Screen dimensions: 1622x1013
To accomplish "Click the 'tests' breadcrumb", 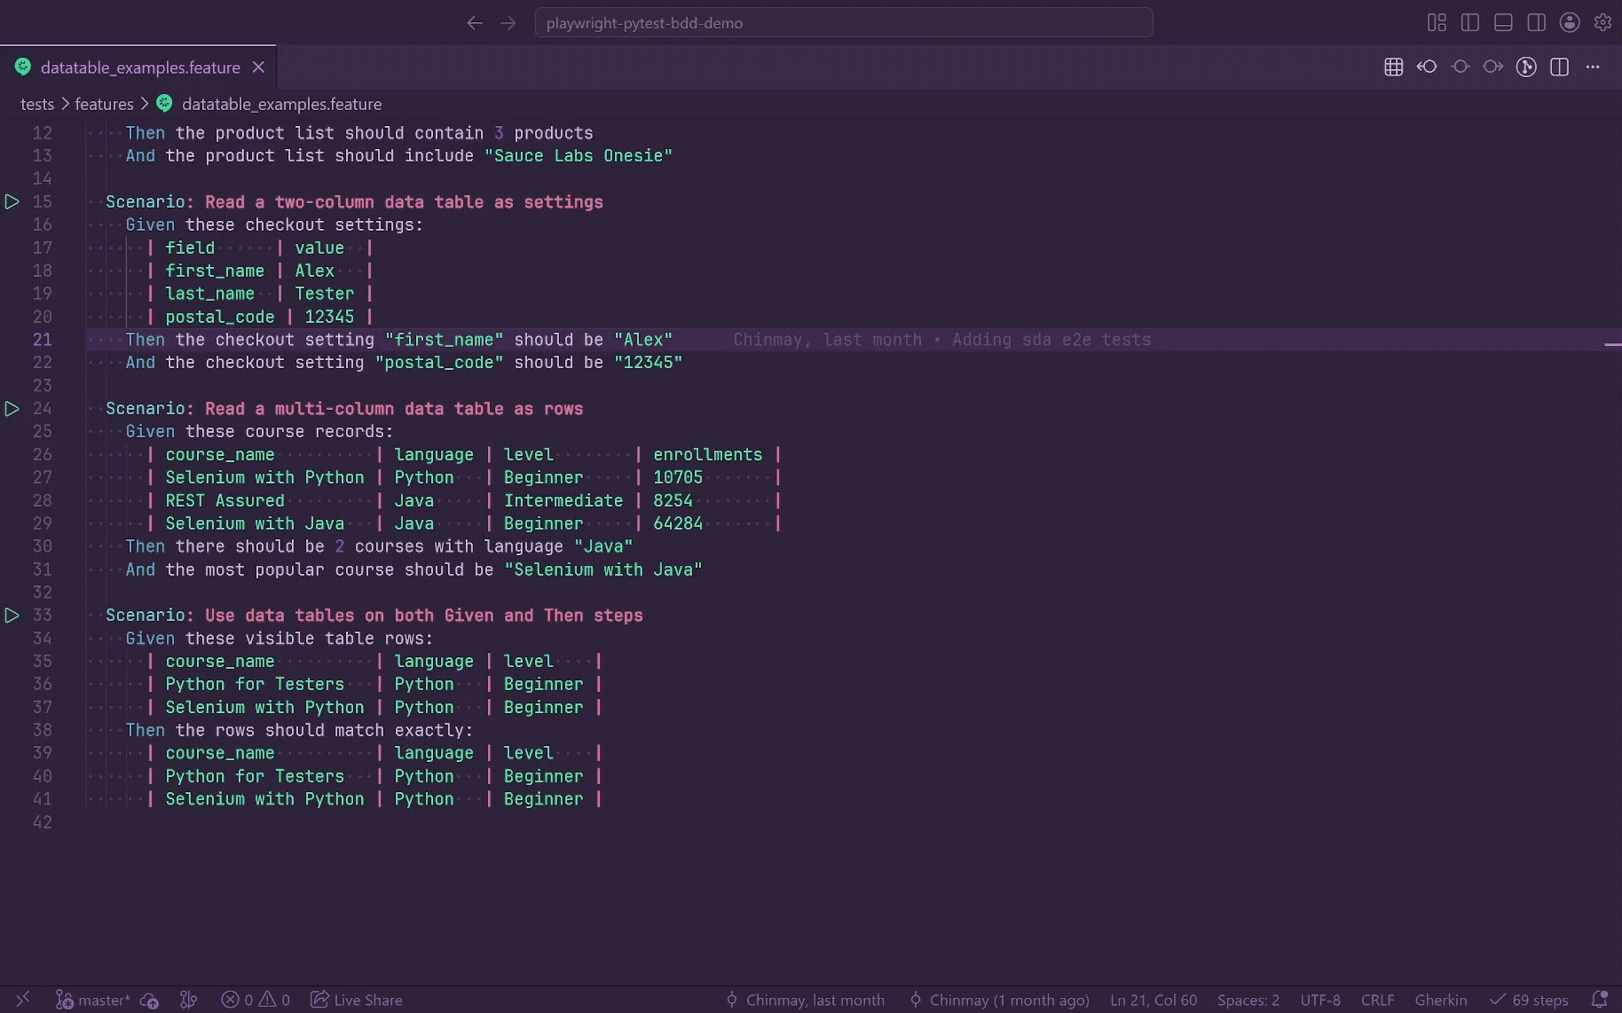I will pyautogui.click(x=37, y=104).
